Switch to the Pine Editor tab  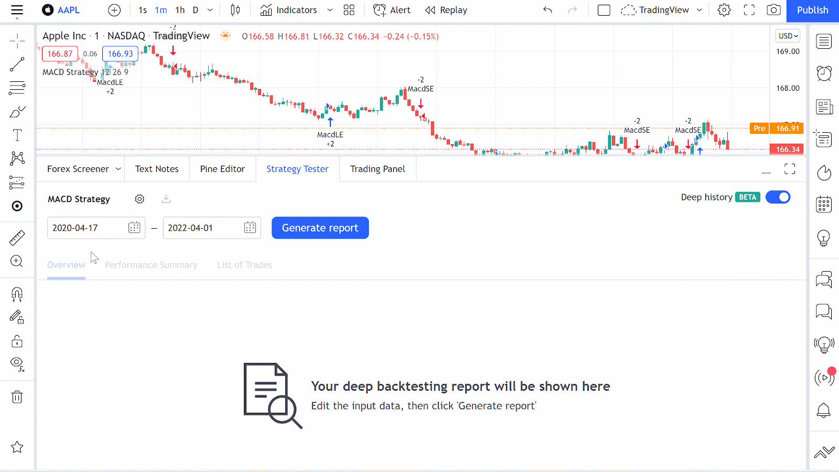coord(222,169)
